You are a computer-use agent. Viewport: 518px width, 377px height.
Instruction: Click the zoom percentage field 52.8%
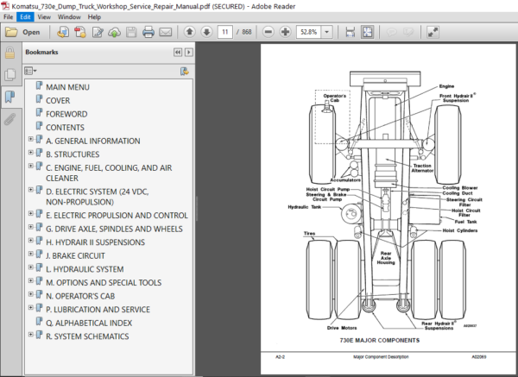308,32
